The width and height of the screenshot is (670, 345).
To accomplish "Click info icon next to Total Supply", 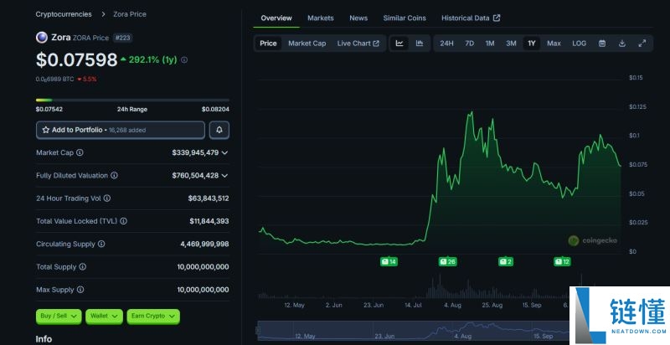I will [82, 266].
